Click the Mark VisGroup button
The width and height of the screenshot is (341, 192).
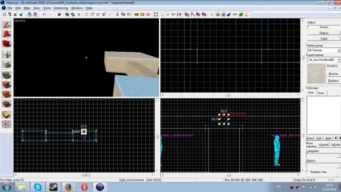tap(328, 138)
